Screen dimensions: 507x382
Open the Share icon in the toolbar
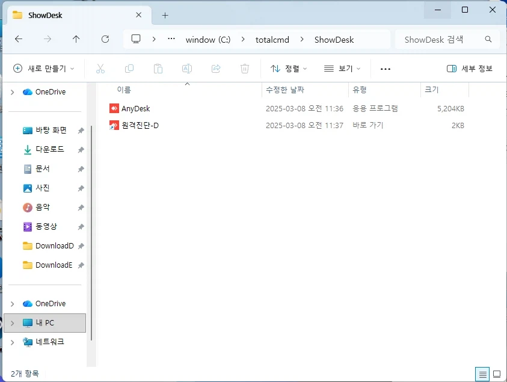215,68
